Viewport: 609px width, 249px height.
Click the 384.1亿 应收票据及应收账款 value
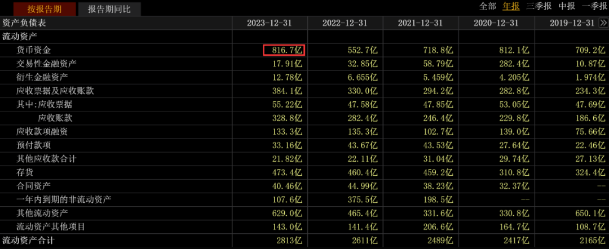pyautogui.click(x=286, y=91)
